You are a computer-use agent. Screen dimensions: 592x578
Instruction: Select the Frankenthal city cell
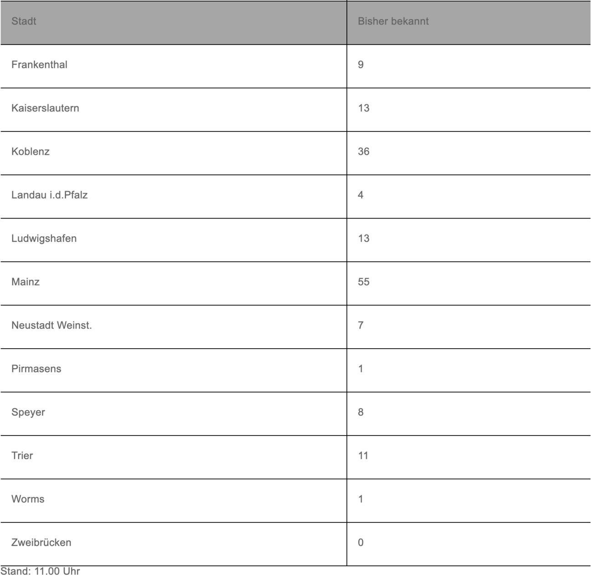point(39,65)
